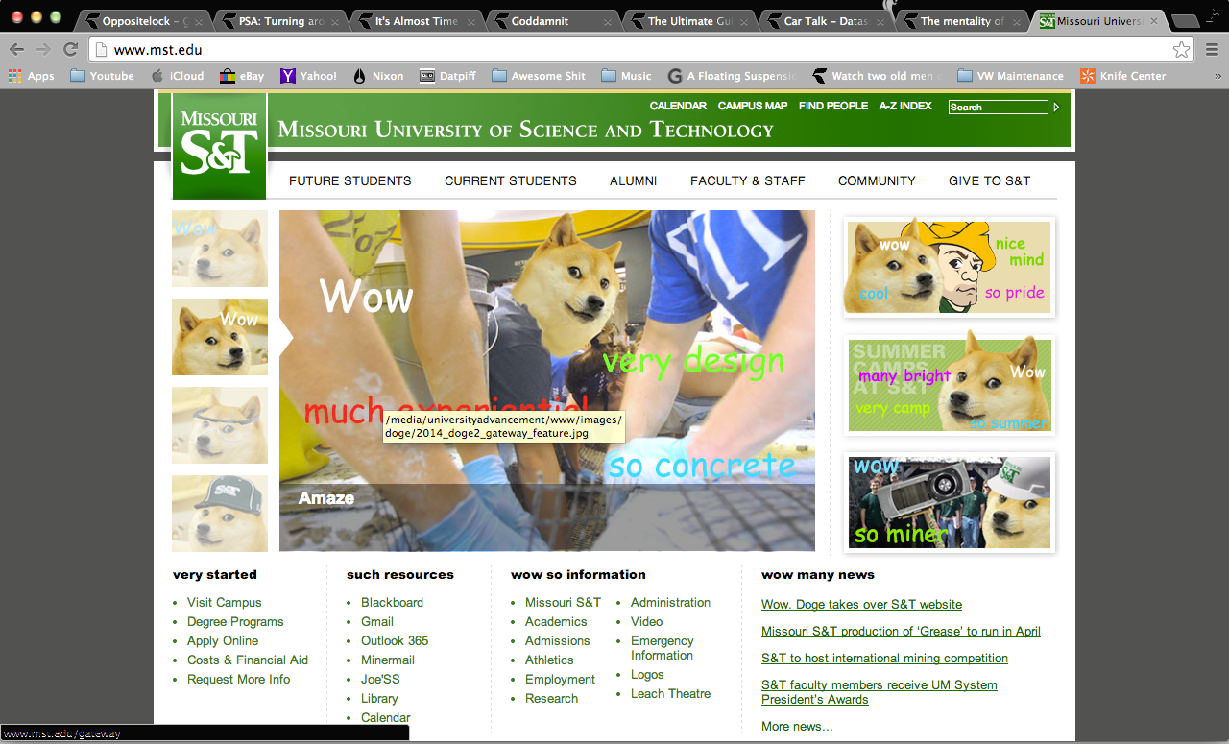Close the Goddamnit tab
The height and width of the screenshot is (744, 1229).
pos(608,21)
